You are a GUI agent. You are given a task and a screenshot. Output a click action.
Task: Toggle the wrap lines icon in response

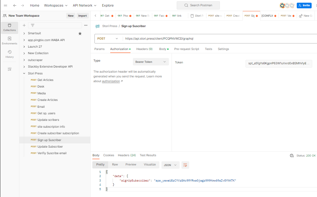[x=185, y=165]
